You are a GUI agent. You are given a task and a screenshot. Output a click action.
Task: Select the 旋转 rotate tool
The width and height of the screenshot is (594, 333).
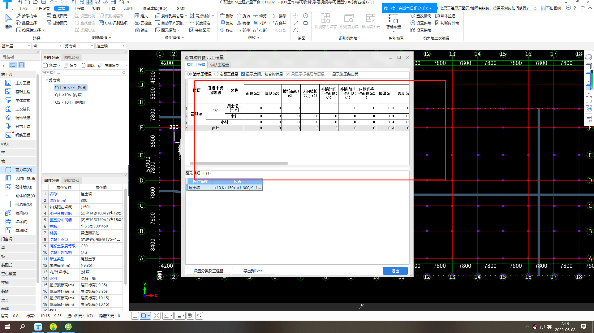coord(243,16)
